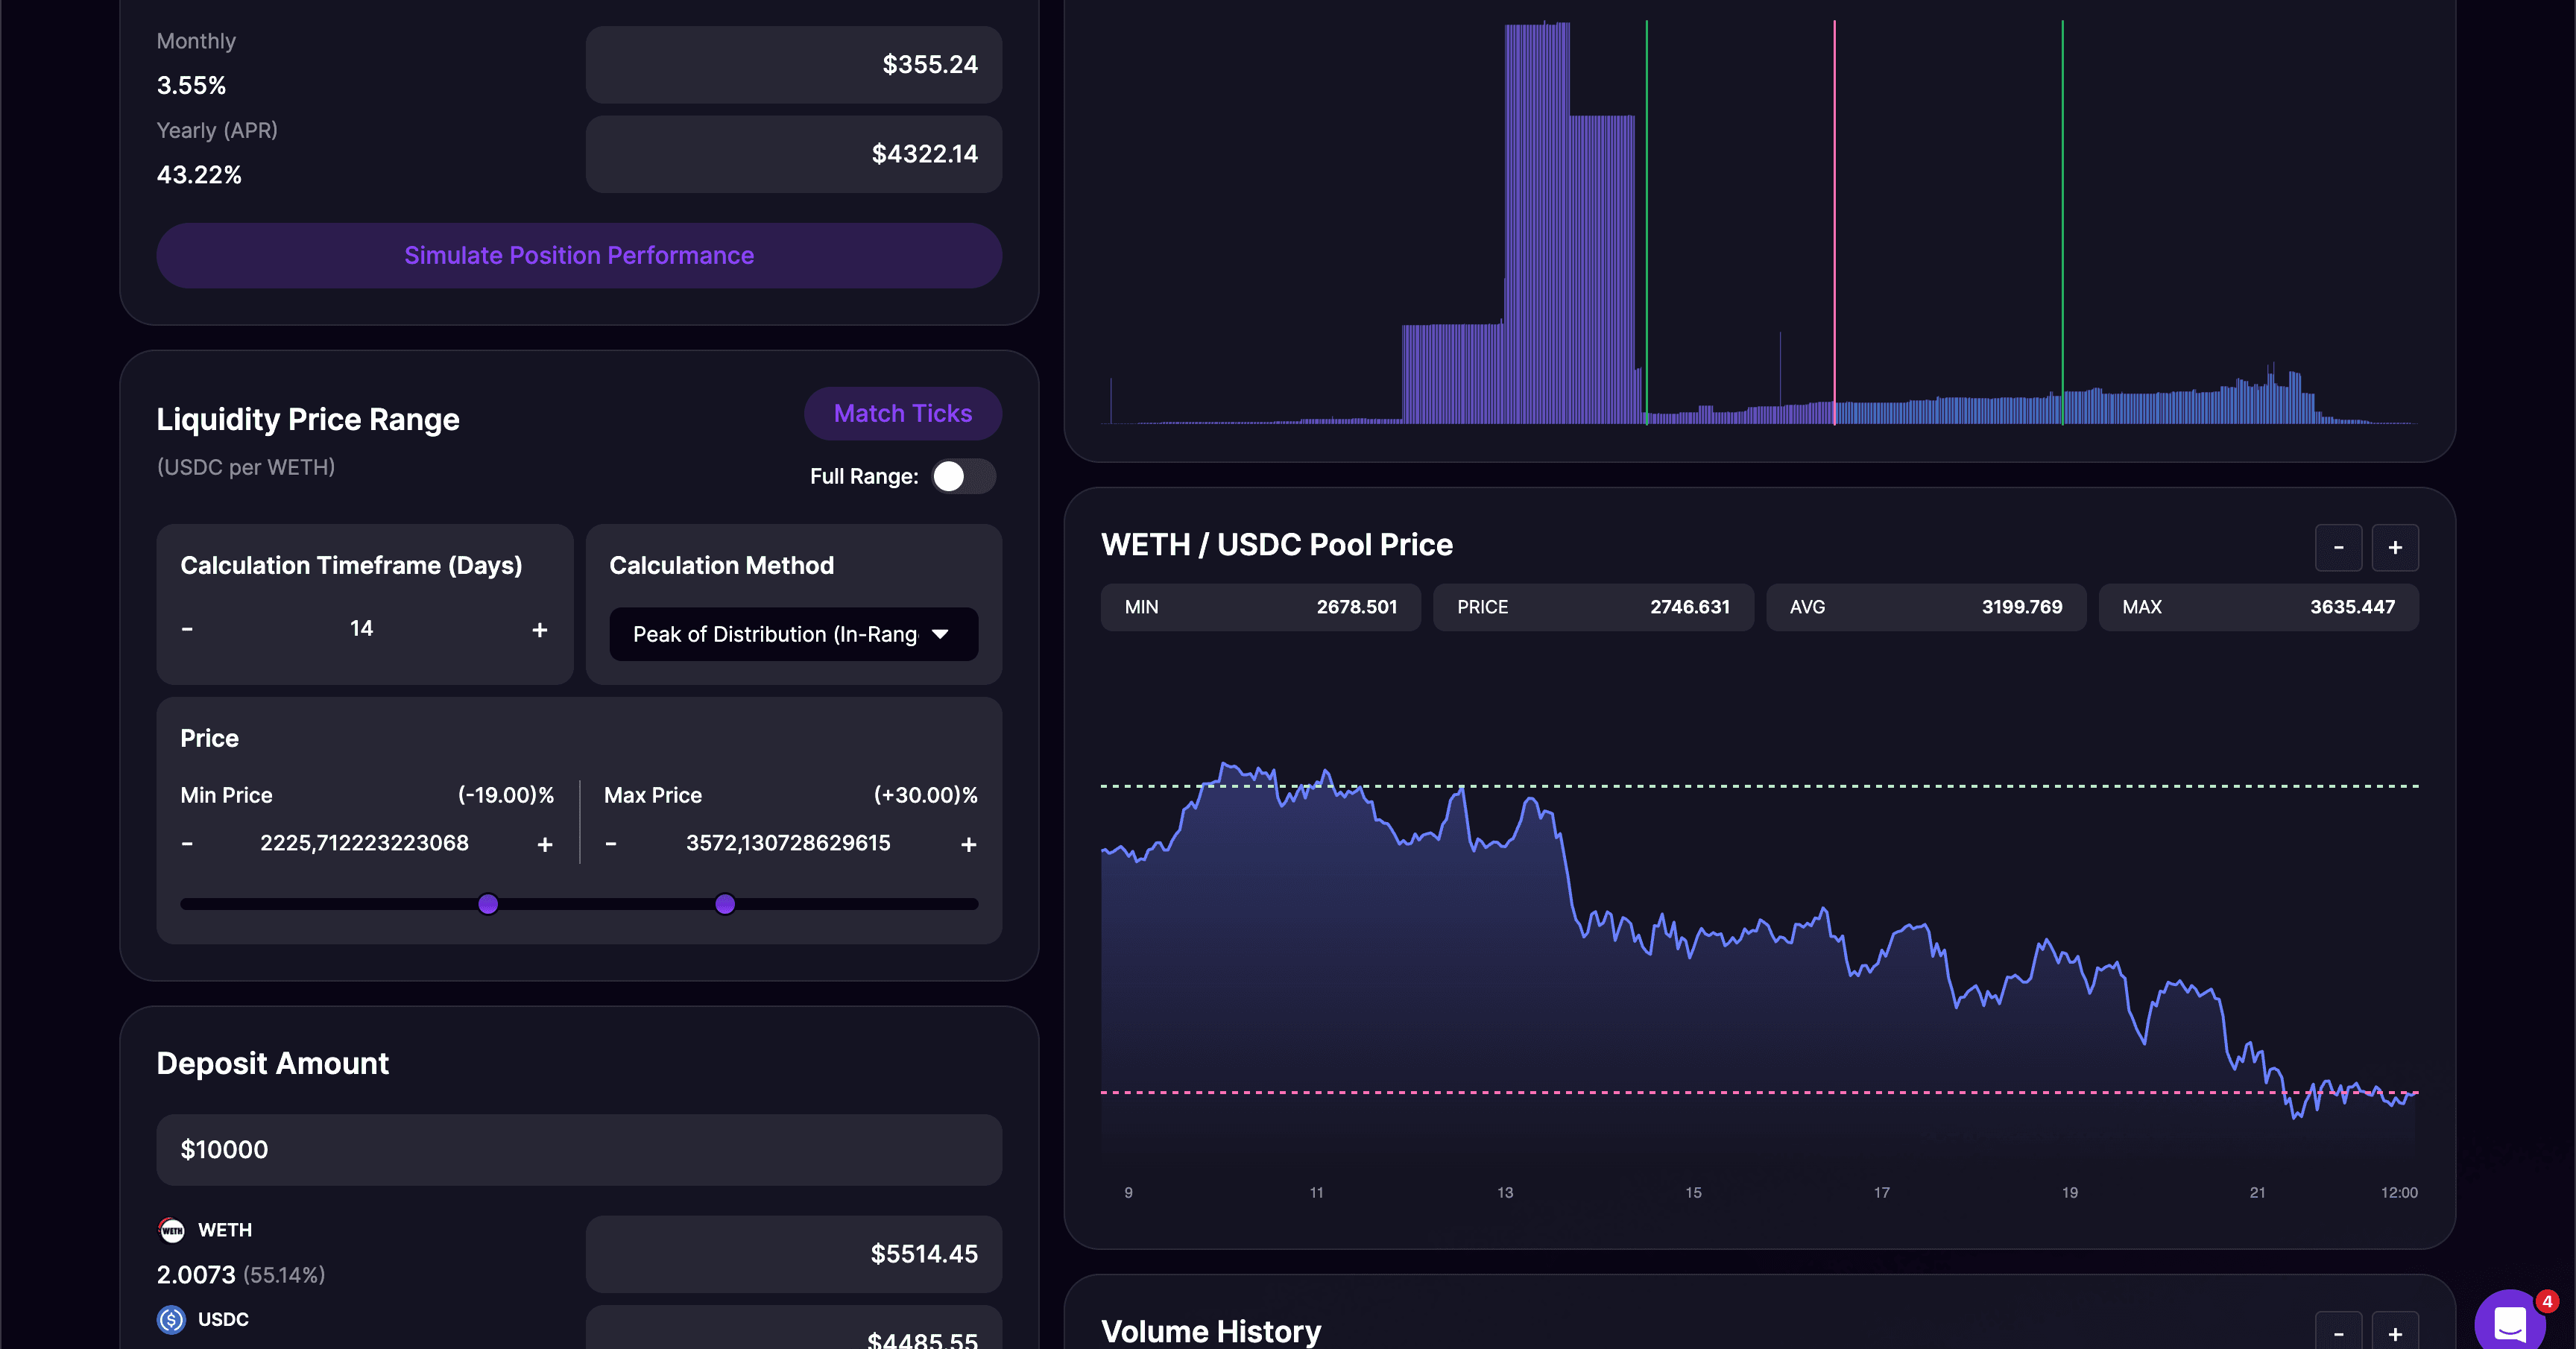The image size is (2576, 1349).
Task: Zoom out the WETH / USDC Pool Price chart
Action: tap(2338, 547)
